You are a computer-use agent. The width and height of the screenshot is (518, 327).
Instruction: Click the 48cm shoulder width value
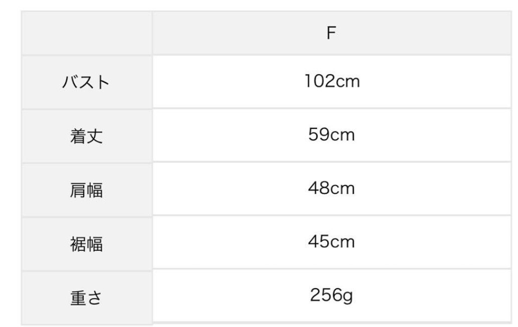click(331, 188)
